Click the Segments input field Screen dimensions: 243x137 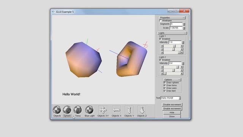[x=176, y=24]
